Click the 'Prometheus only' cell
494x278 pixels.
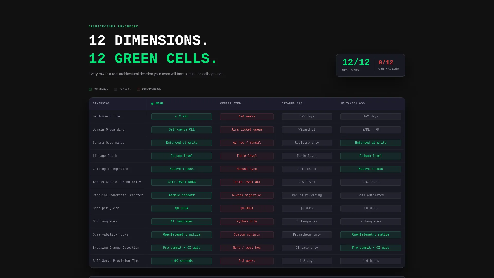tap(307, 235)
